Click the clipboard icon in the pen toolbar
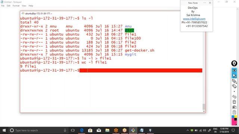The height and width of the screenshot is (134, 239). pyautogui.click(x=234, y=112)
